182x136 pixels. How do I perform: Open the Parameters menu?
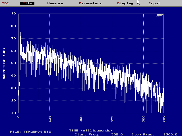pyautogui.click(x=90, y=3)
